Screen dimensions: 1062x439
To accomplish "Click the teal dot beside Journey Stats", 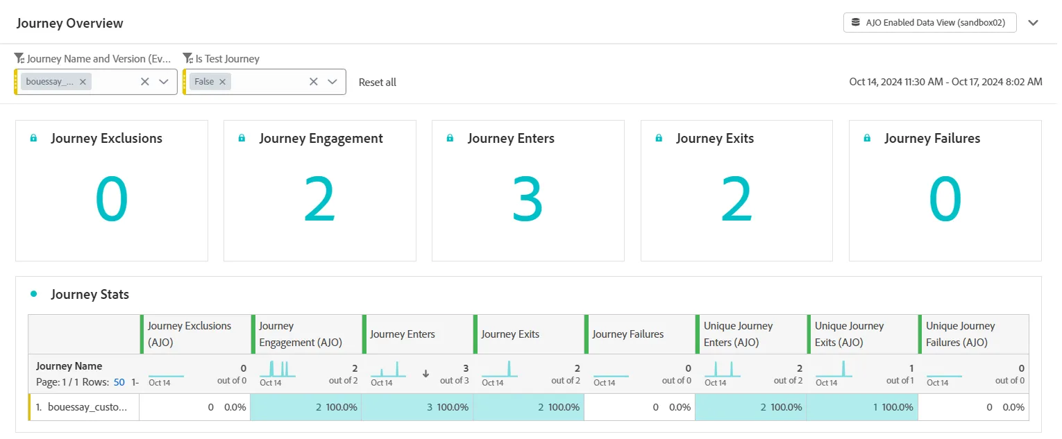I will click(33, 294).
